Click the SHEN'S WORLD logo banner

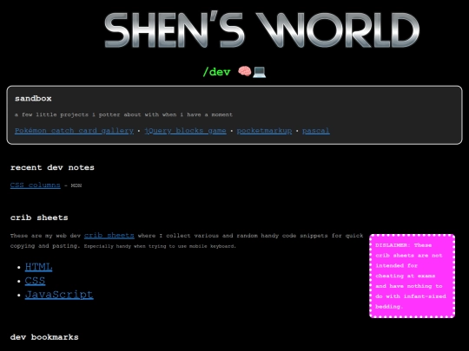click(261, 29)
